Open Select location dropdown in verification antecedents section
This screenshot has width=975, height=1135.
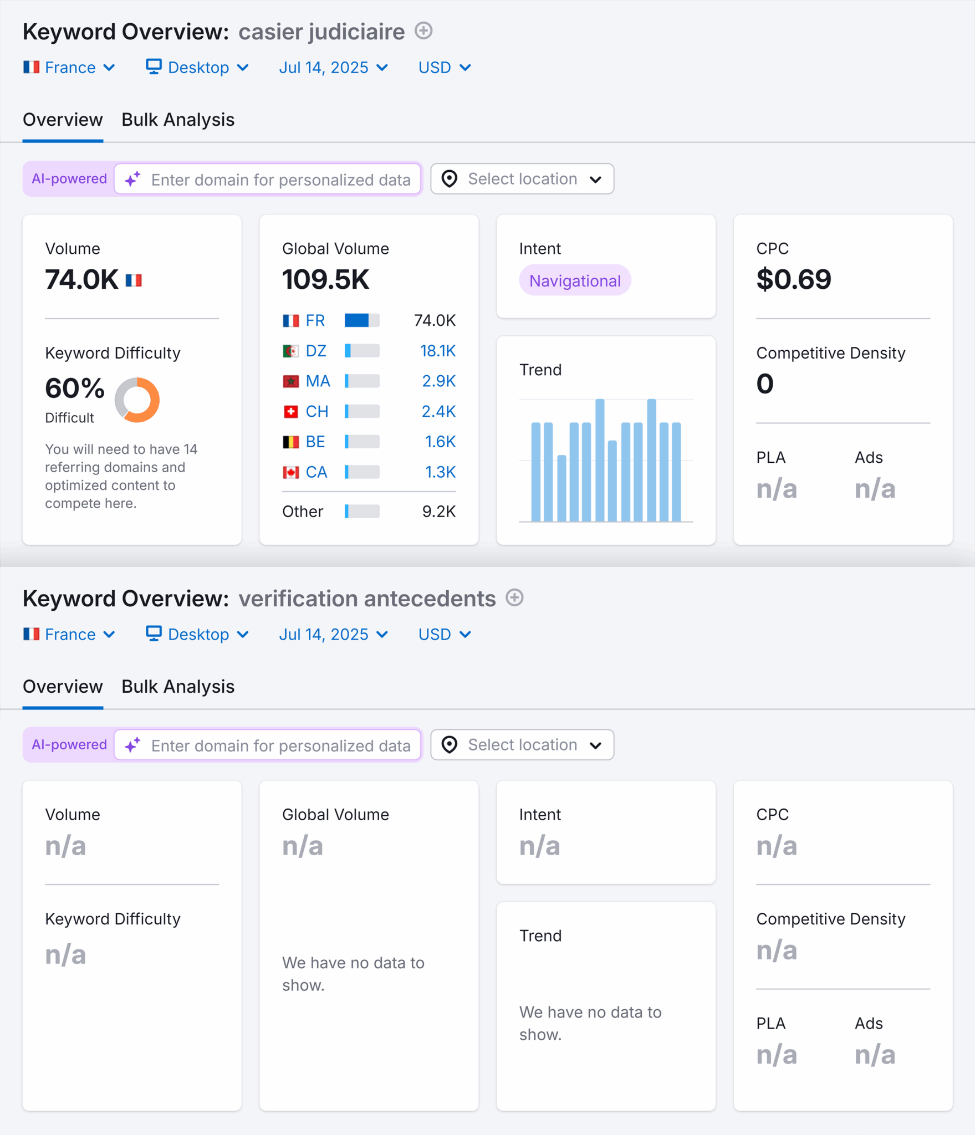[x=522, y=745]
